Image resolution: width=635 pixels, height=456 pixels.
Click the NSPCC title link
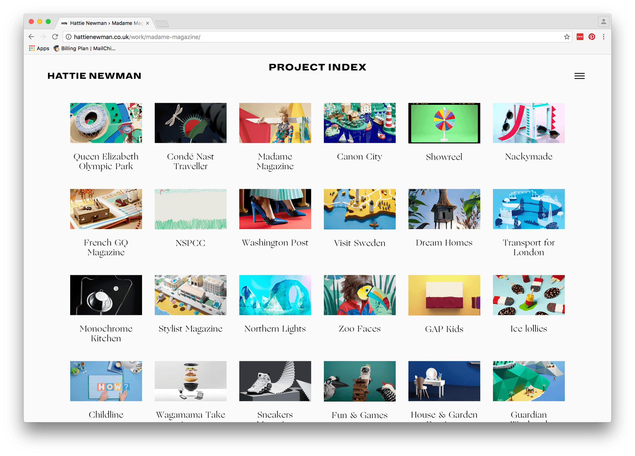tap(190, 243)
